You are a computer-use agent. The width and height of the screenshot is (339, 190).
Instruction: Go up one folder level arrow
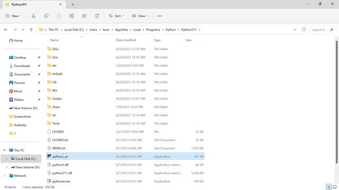pyautogui.click(x=31, y=30)
